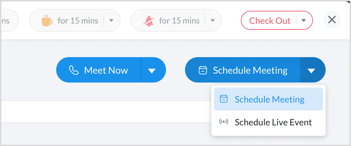Click the Meet Now button

pyautogui.click(x=106, y=70)
